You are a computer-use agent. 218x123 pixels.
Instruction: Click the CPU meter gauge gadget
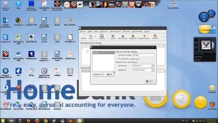point(204,17)
